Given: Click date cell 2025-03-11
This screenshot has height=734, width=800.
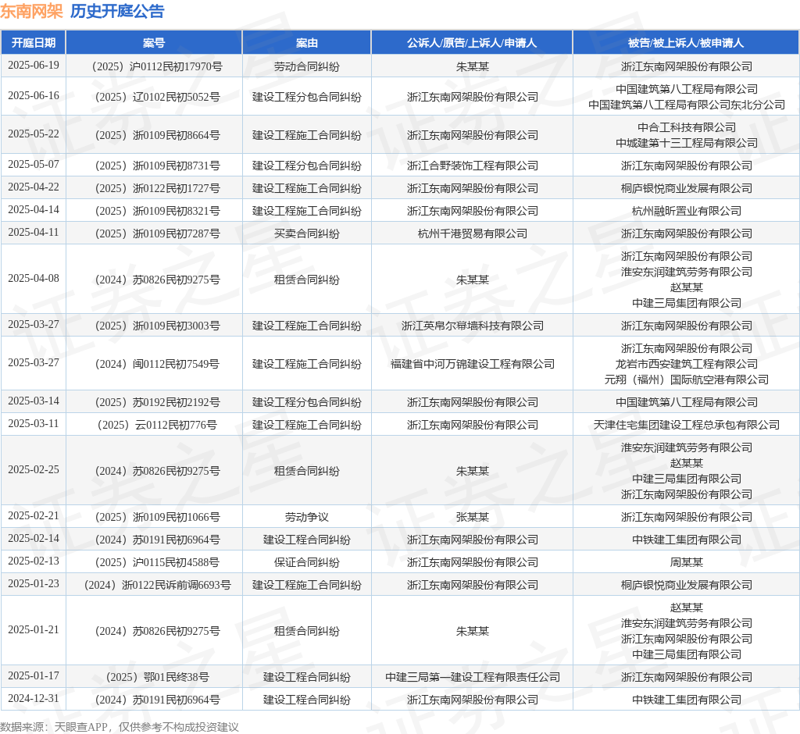Looking at the screenshot, I should (33, 424).
